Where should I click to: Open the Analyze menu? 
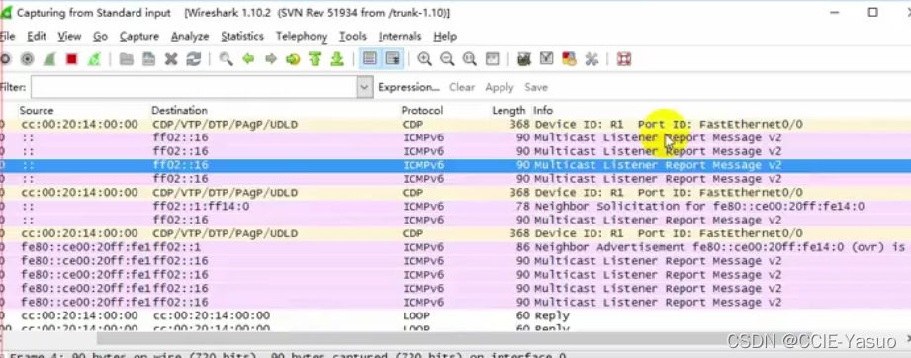(x=189, y=36)
